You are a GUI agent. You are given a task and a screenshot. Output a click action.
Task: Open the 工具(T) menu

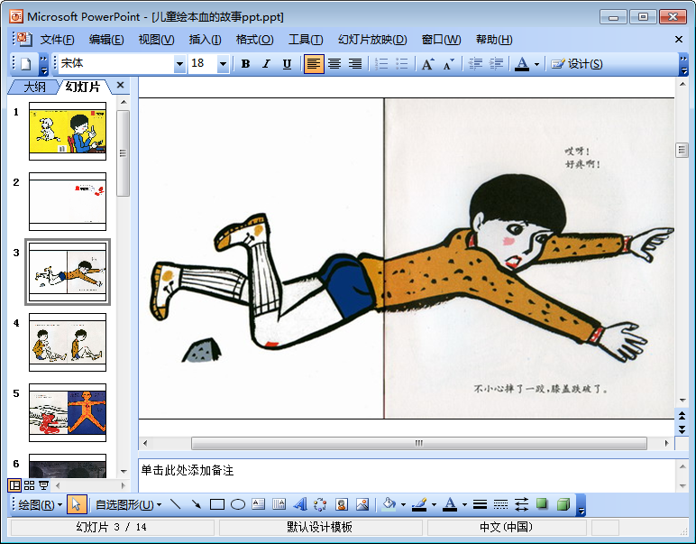pos(306,40)
